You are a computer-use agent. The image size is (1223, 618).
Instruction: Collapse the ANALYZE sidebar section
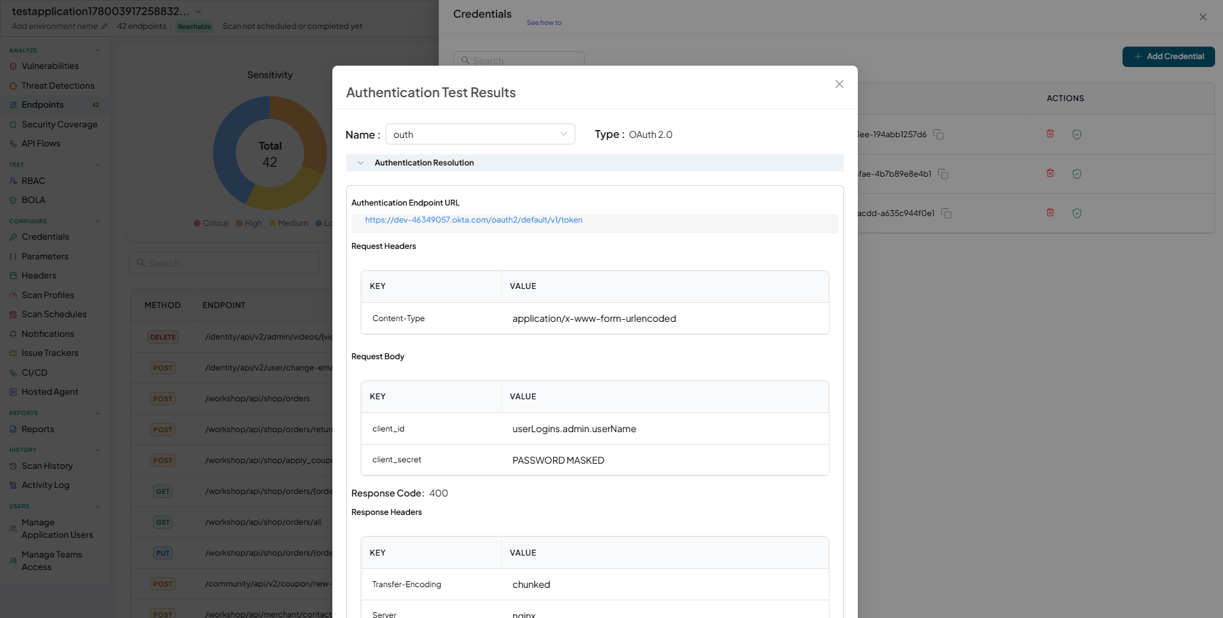click(98, 51)
